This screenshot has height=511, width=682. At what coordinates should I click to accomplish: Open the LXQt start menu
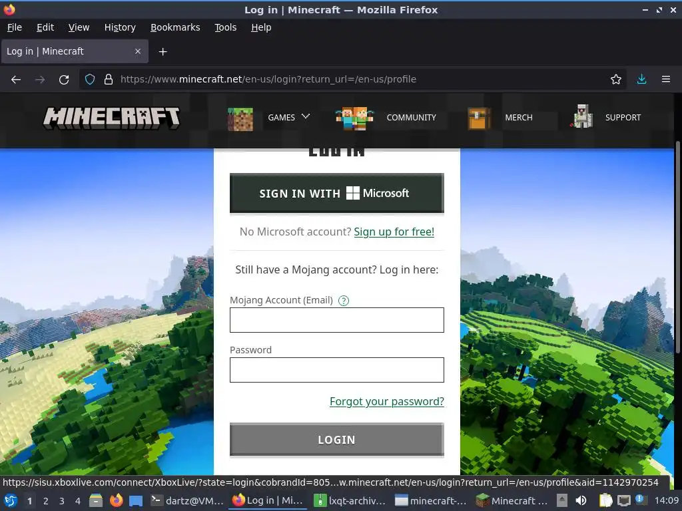click(x=11, y=500)
